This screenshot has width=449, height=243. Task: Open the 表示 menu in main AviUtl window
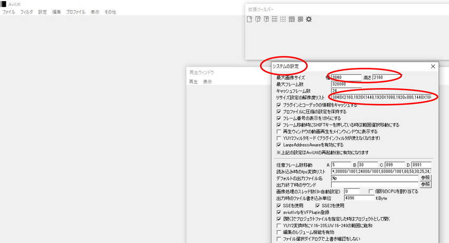click(95, 12)
